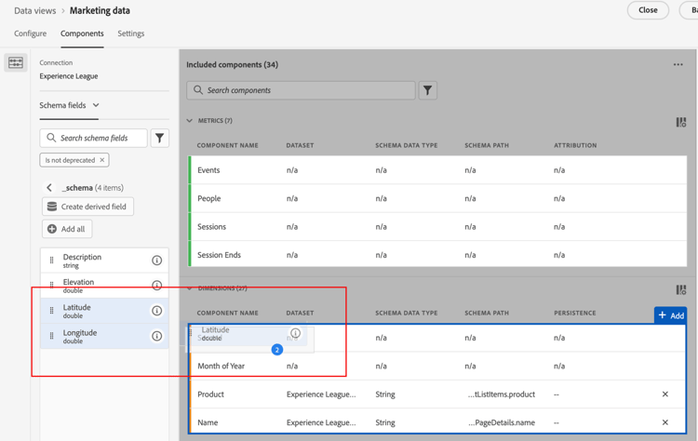Open filter for schema fields search
The image size is (698, 441).
point(160,138)
